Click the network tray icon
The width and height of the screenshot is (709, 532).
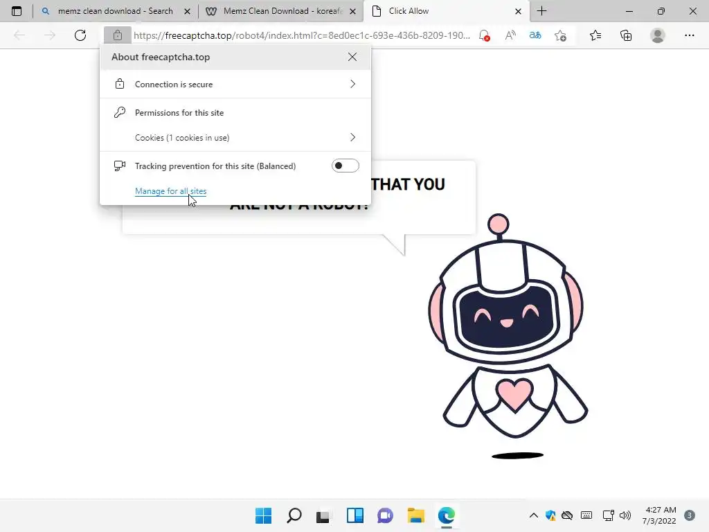(x=608, y=515)
